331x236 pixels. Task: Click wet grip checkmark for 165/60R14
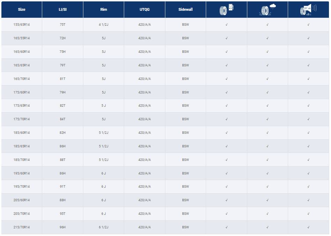point(268,52)
